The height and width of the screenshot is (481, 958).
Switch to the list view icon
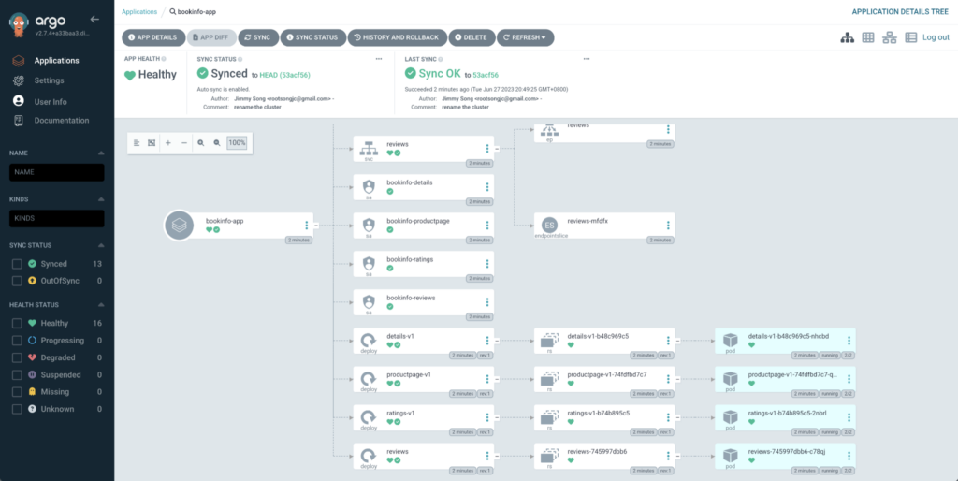[x=910, y=37]
